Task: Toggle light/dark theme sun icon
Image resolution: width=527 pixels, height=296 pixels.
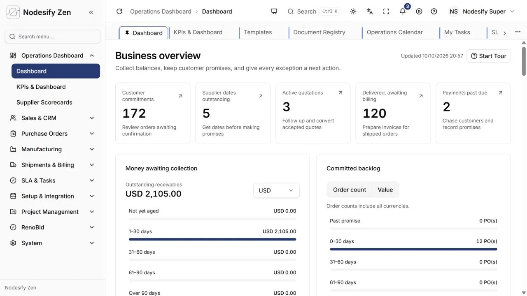Action: point(353,12)
